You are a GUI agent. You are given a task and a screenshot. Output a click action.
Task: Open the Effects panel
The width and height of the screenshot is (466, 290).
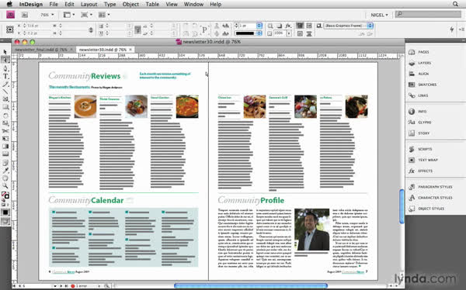coord(425,171)
